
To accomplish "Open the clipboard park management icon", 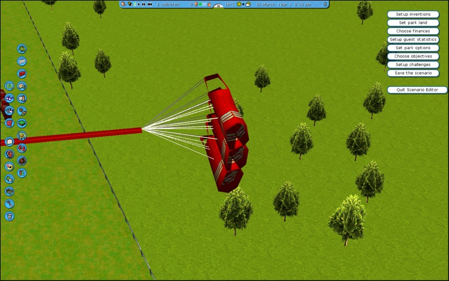I will pos(10,142).
